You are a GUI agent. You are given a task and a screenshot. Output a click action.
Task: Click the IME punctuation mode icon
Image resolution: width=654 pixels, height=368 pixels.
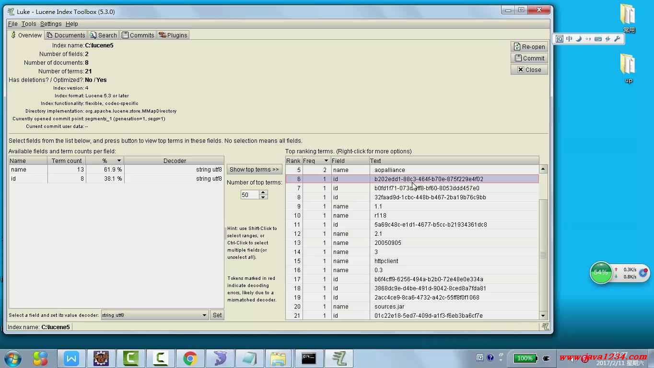click(588, 39)
